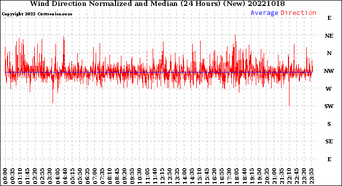Click the 08:45 time label

coord(117,176)
